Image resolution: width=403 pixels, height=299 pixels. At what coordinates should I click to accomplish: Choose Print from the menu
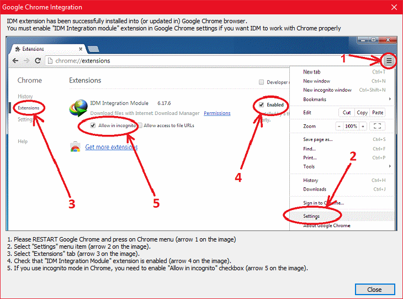point(342,158)
